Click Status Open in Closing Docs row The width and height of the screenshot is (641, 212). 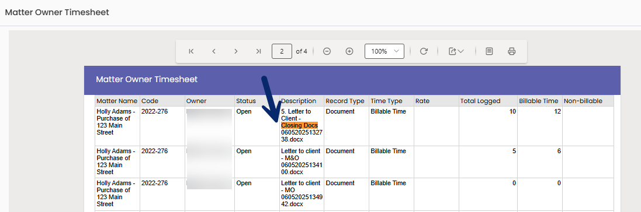point(244,111)
